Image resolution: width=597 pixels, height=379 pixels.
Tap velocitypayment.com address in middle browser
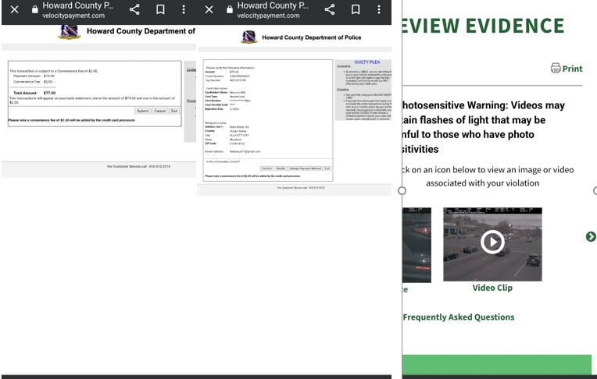tap(269, 16)
